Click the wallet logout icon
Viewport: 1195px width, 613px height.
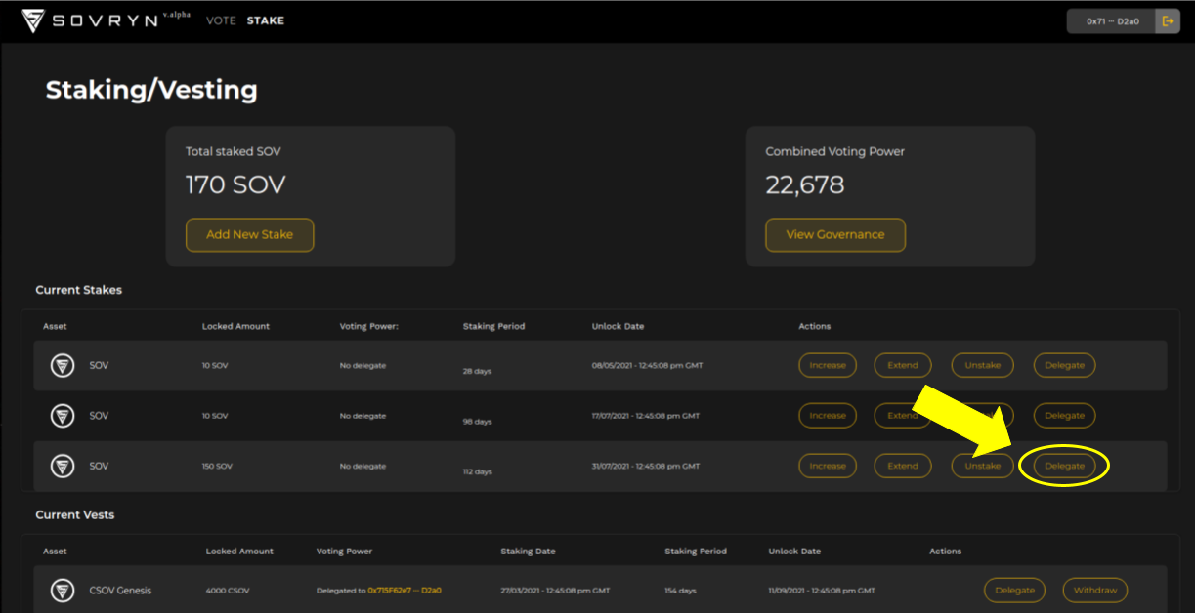(x=1168, y=21)
